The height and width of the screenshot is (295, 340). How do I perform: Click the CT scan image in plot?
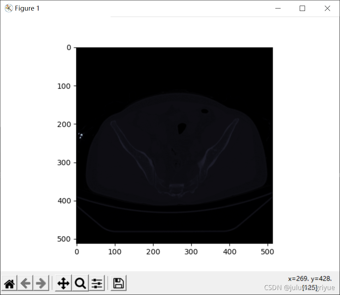click(175, 145)
